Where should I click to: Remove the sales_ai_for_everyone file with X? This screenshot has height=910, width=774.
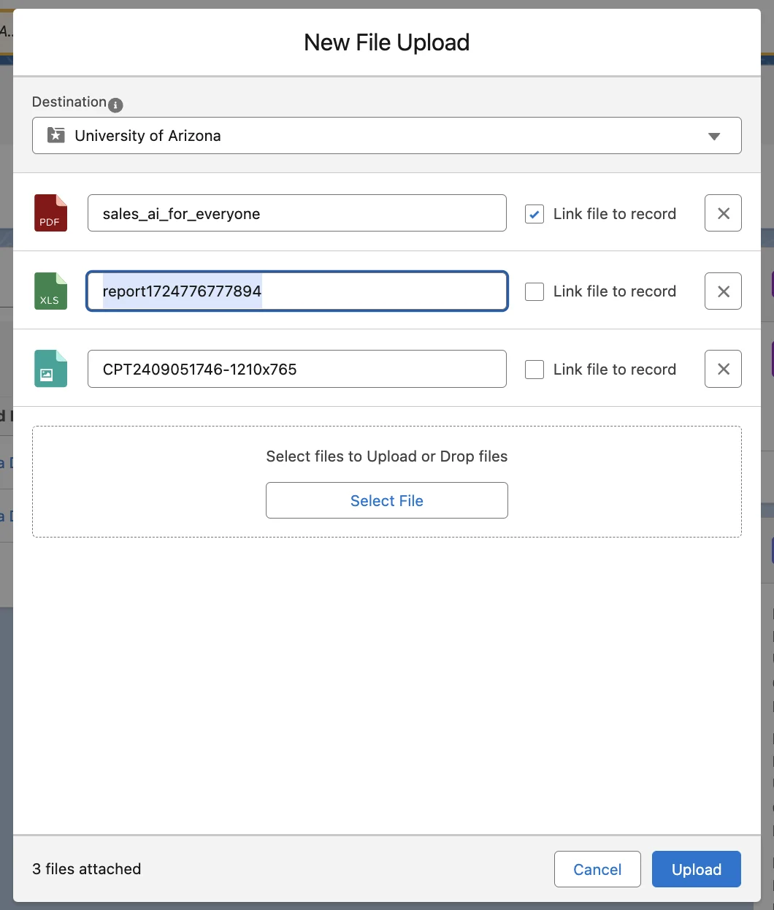coord(723,213)
